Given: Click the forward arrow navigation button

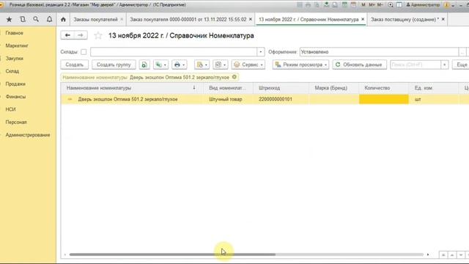Looking at the screenshot, I should tap(81, 35).
